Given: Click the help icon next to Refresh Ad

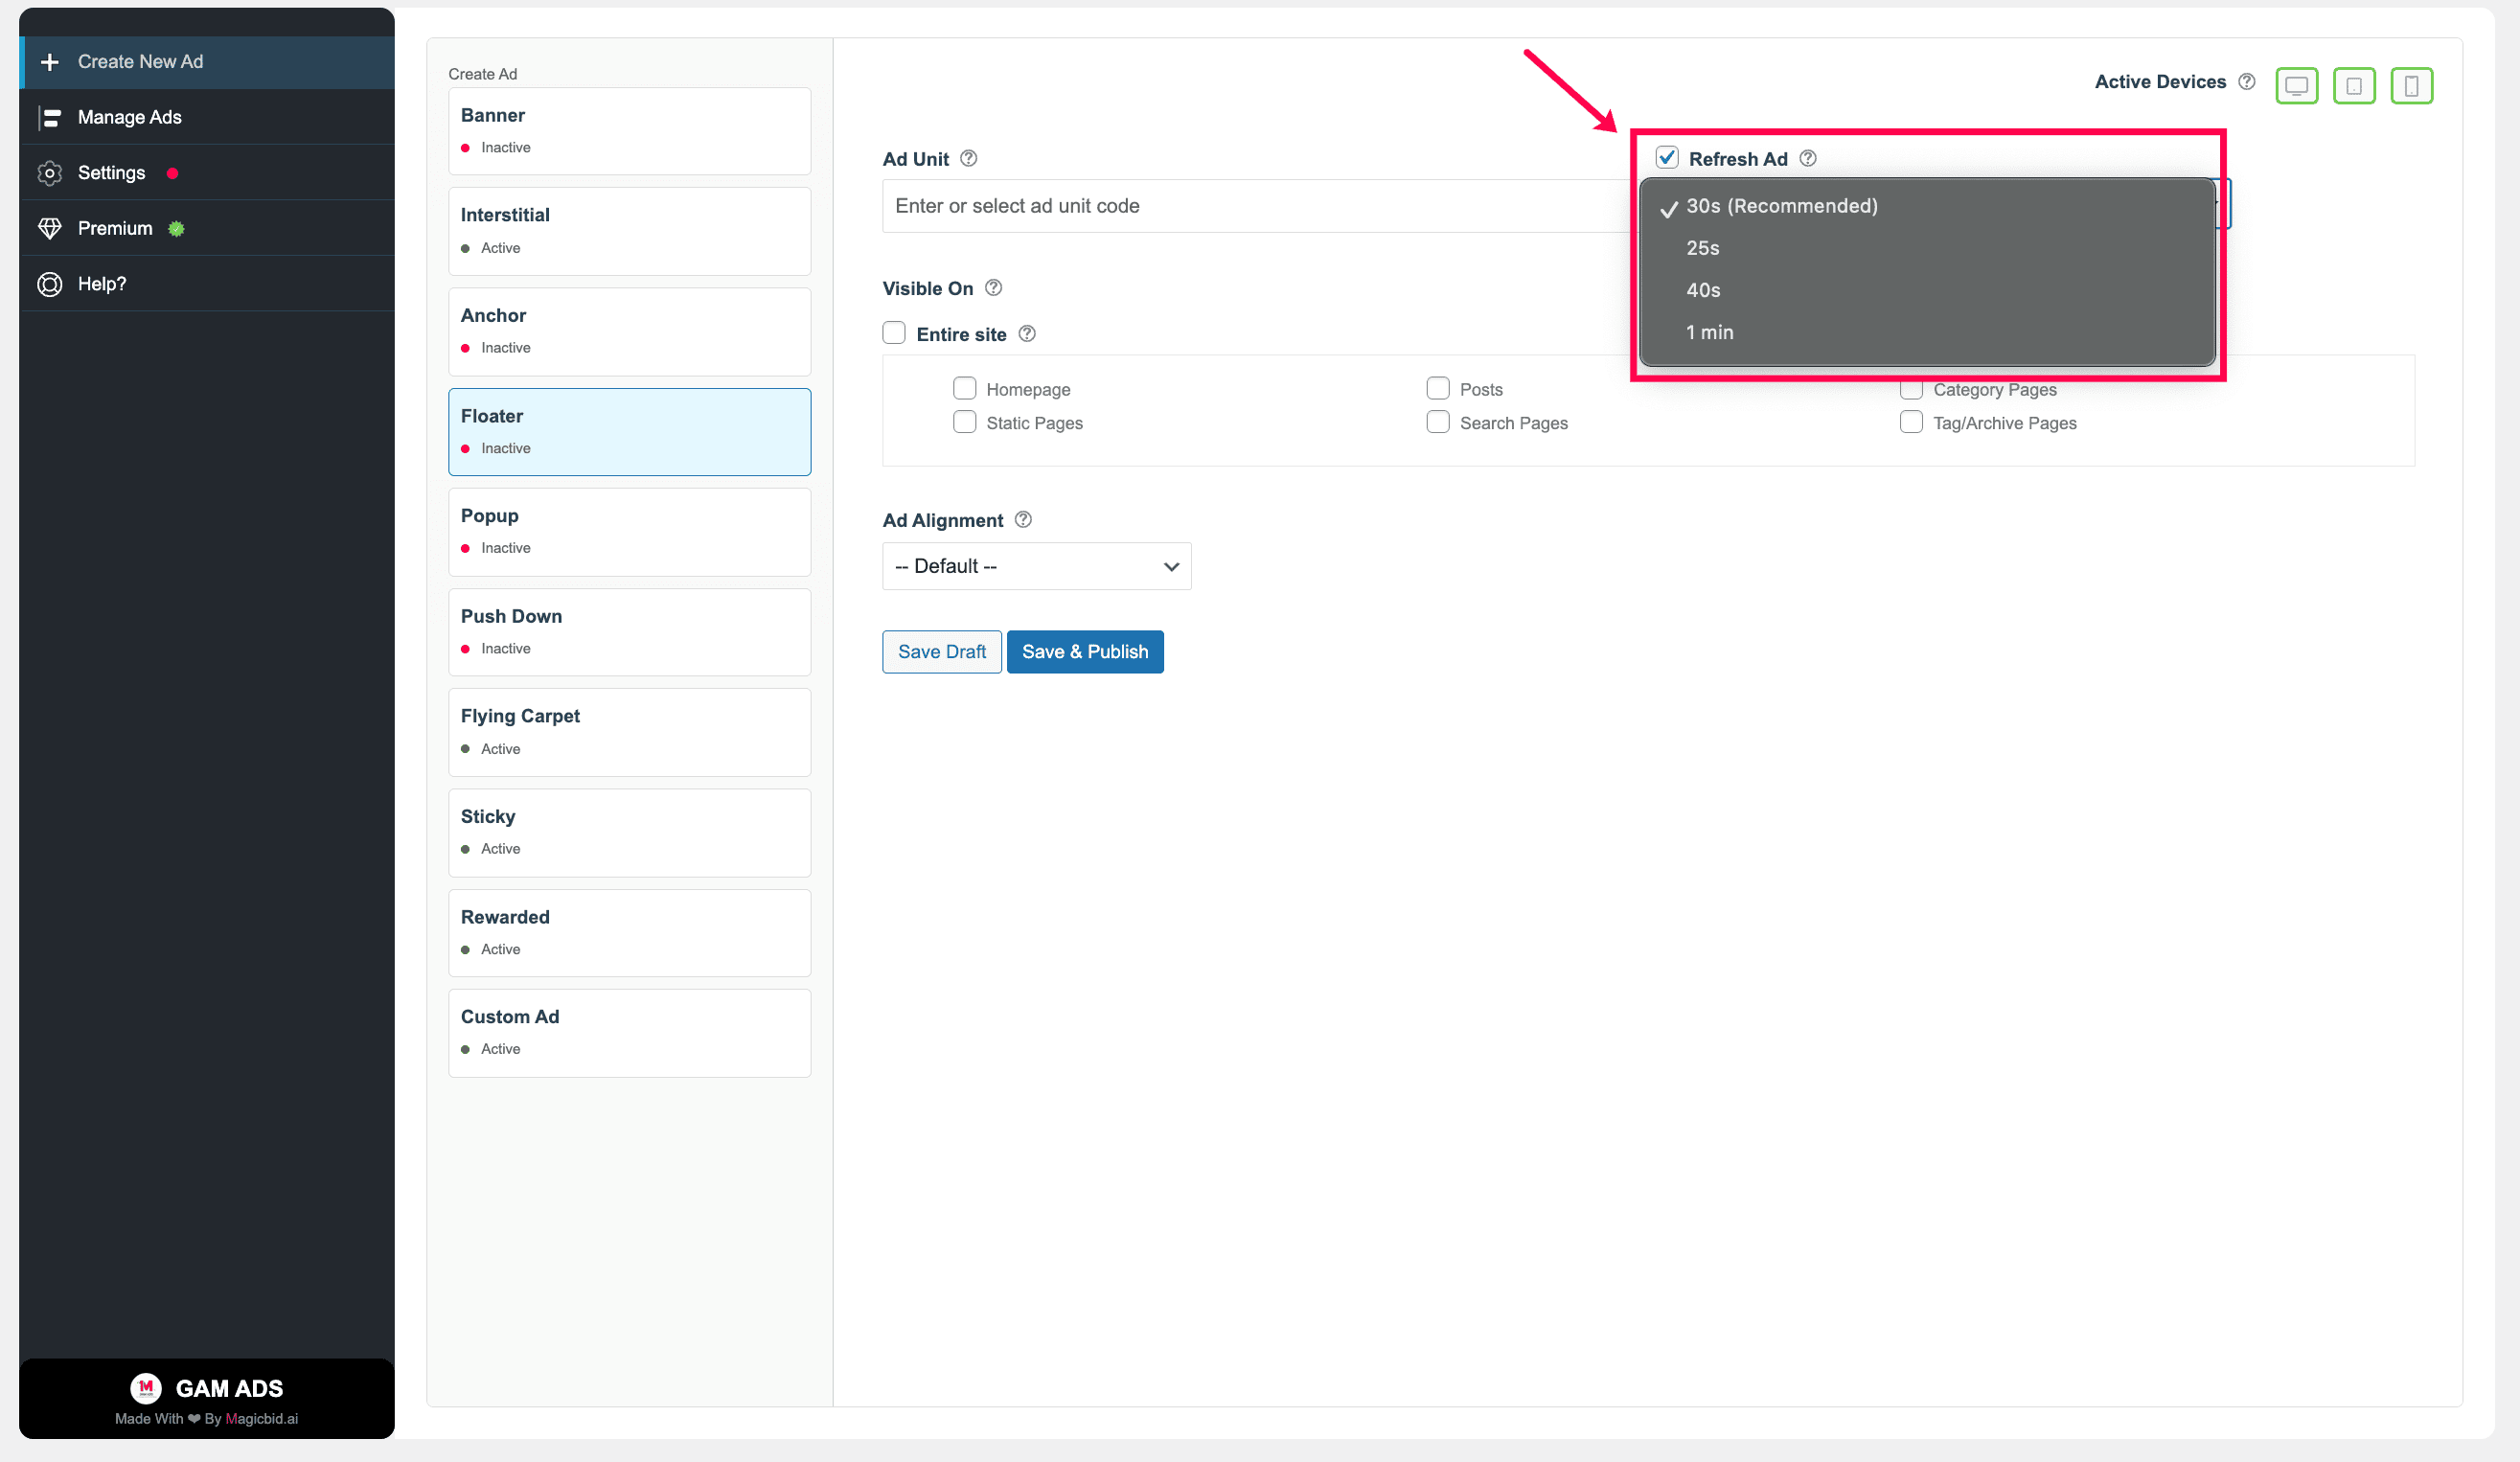Looking at the screenshot, I should [x=1807, y=158].
